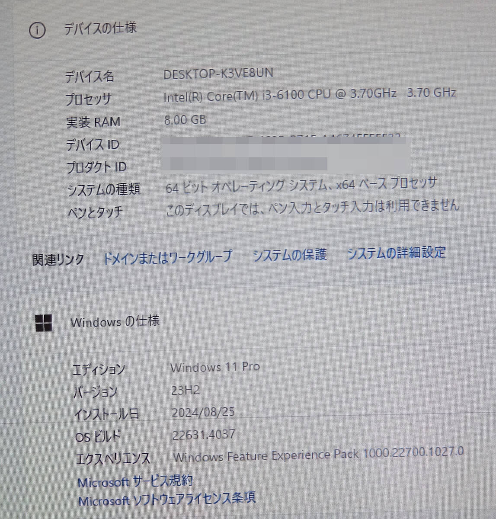
Task: Click the OS ビルド label
Action: tap(98, 437)
